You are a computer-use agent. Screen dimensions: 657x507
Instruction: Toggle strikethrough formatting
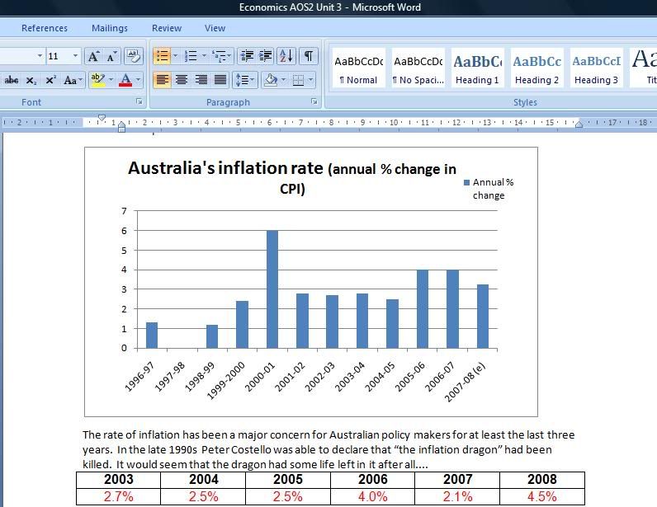coord(12,80)
